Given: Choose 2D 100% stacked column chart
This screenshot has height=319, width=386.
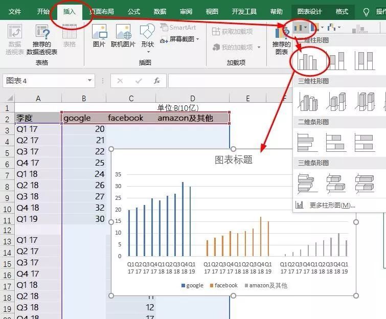Looking at the screenshot, I should tap(365, 61).
